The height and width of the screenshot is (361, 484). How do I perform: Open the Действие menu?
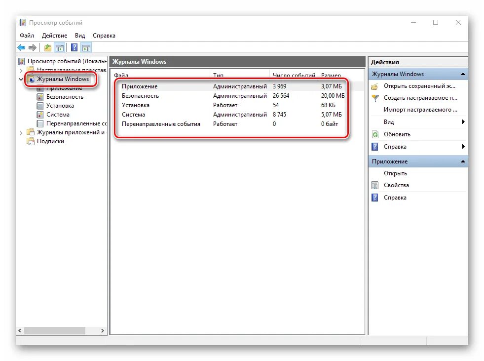[x=54, y=36]
